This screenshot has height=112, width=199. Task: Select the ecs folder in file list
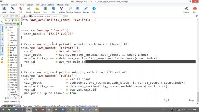(11, 53)
